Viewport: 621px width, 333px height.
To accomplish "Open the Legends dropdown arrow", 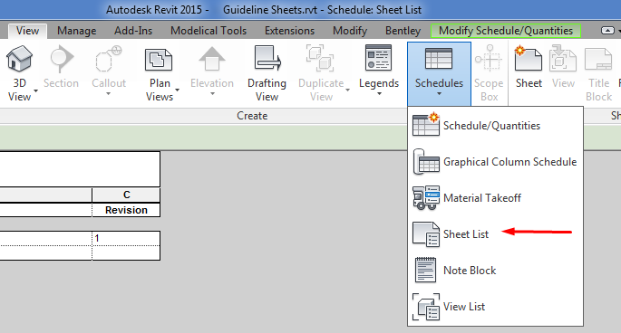I will (x=379, y=94).
